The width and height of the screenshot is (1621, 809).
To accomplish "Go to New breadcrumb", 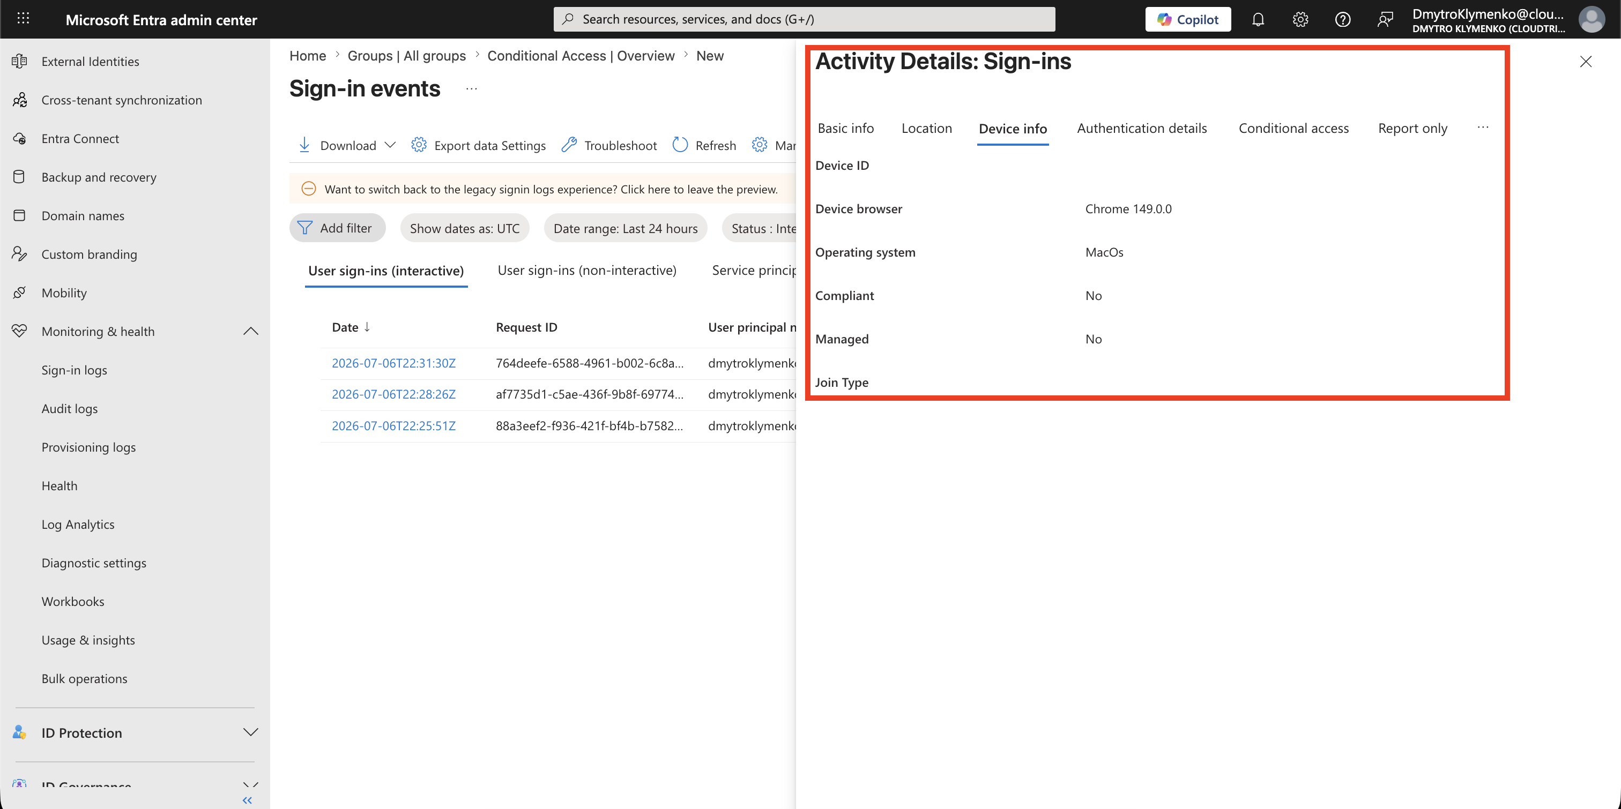I will [x=710, y=56].
